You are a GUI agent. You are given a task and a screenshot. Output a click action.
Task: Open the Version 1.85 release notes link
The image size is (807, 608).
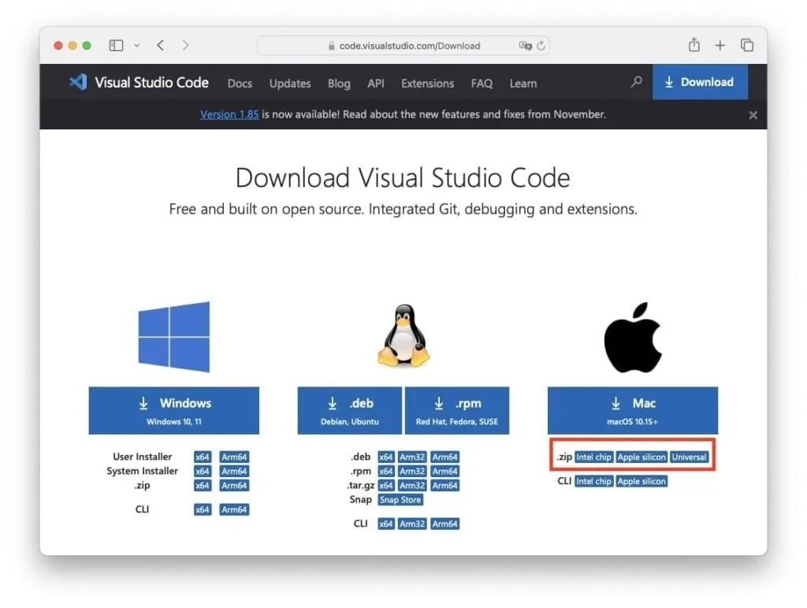229,114
